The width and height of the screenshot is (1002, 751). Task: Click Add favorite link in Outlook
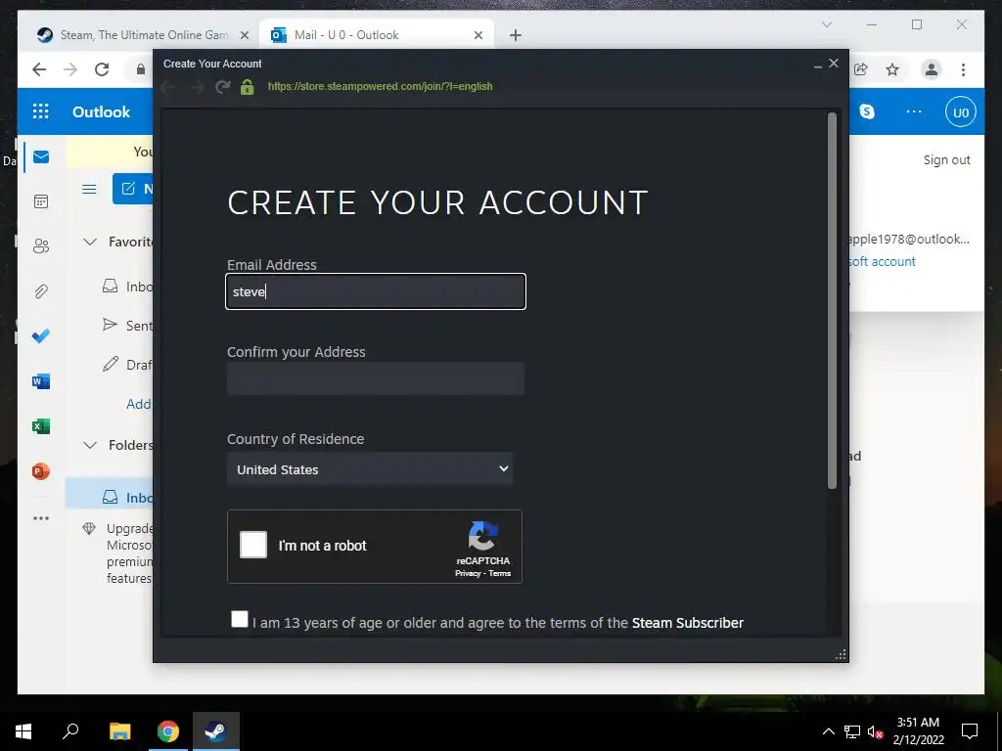click(x=139, y=404)
